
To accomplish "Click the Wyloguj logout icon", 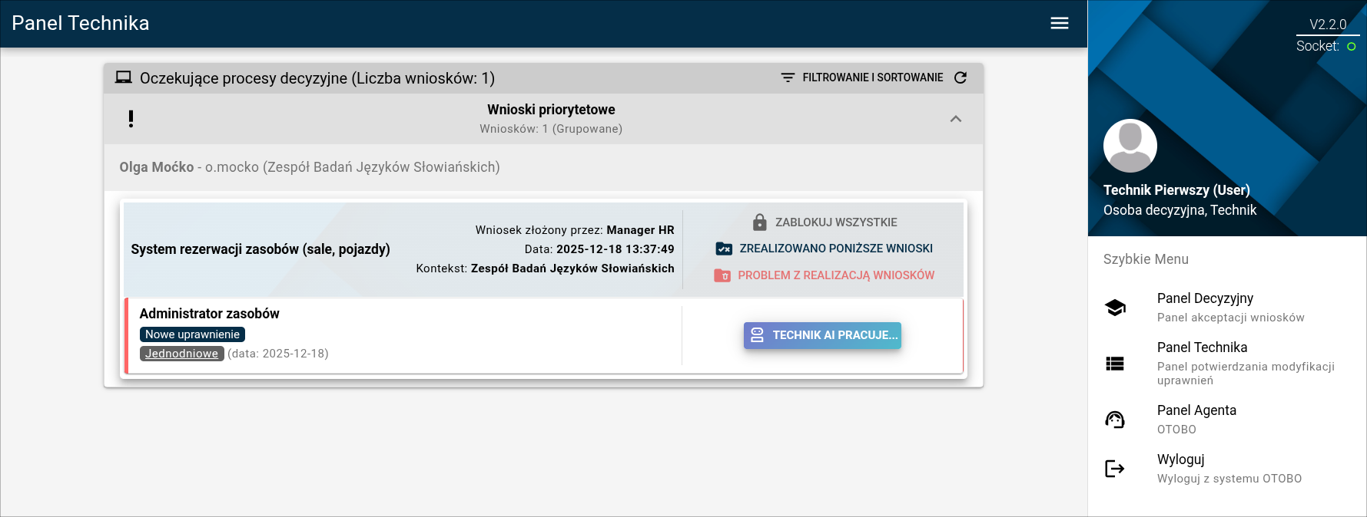I will tap(1115, 469).
